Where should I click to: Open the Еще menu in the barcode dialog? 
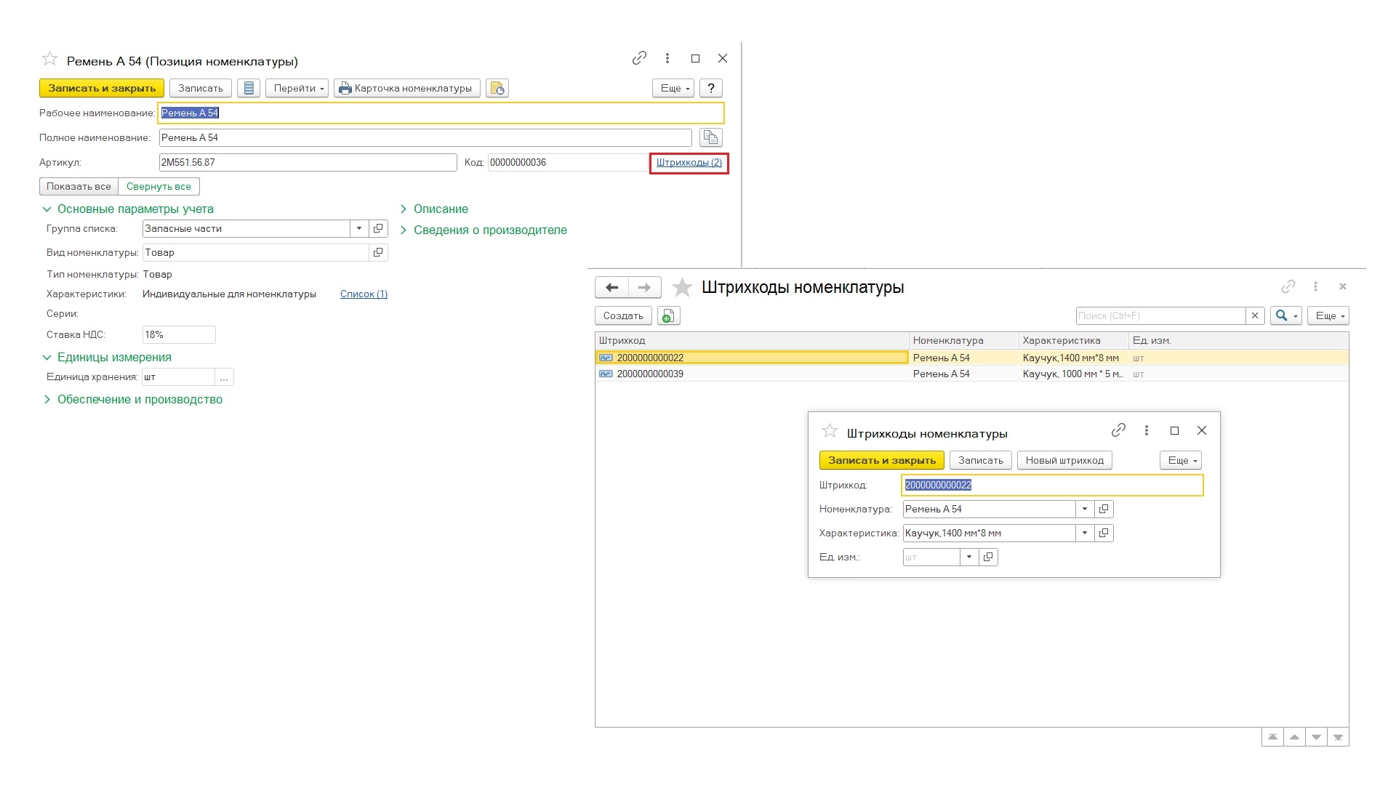pos(1180,461)
